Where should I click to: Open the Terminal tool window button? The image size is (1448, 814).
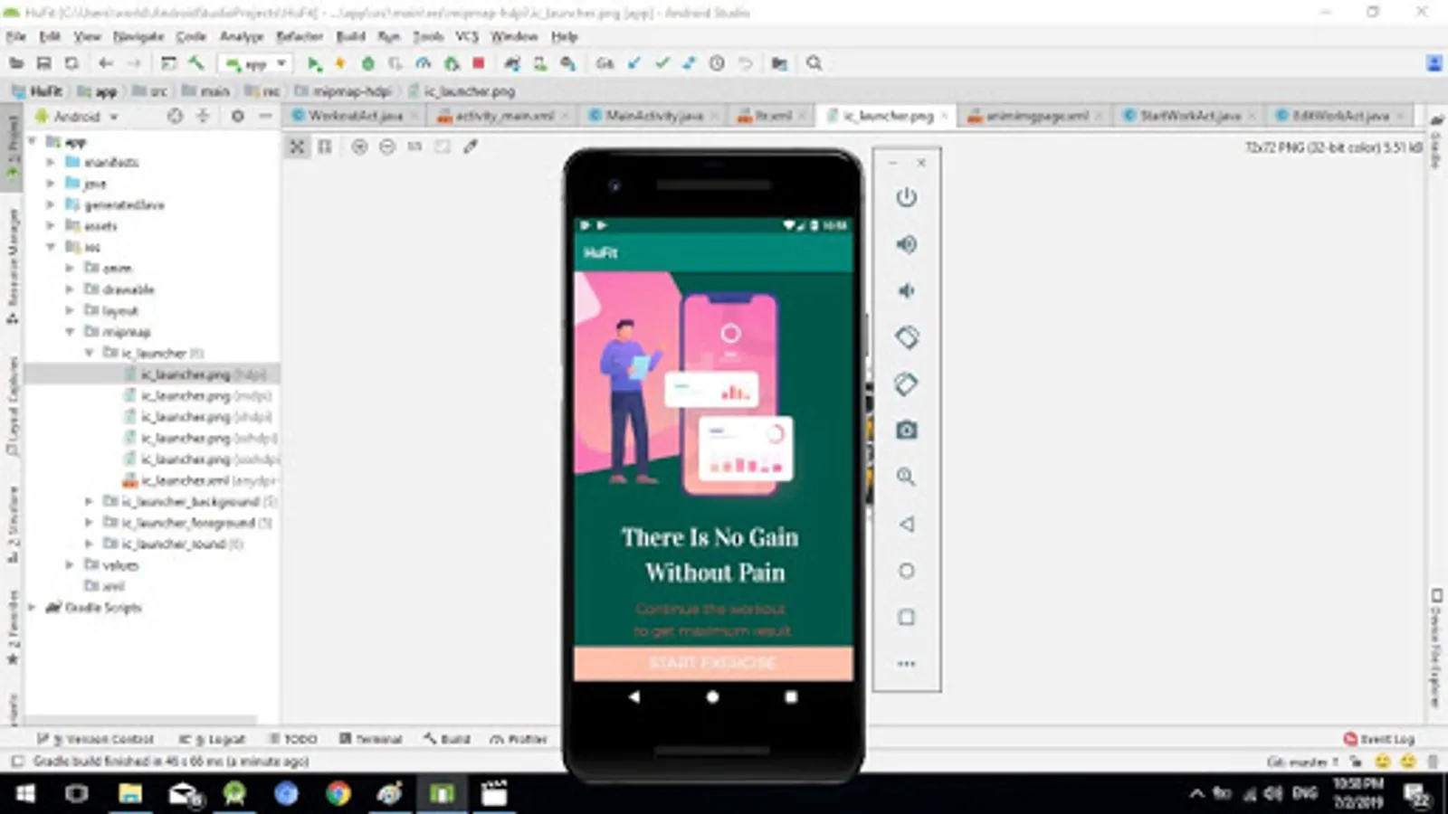pyautogui.click(x=370, y=739)
